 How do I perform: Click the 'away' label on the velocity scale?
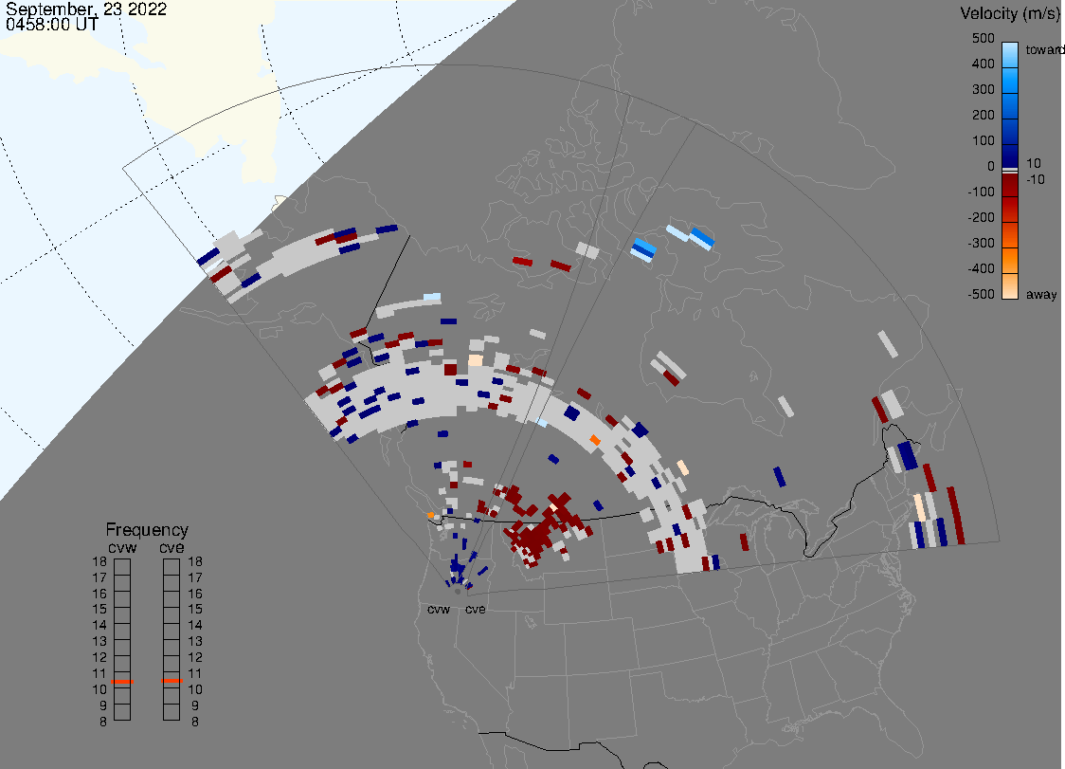point(1041,294)
